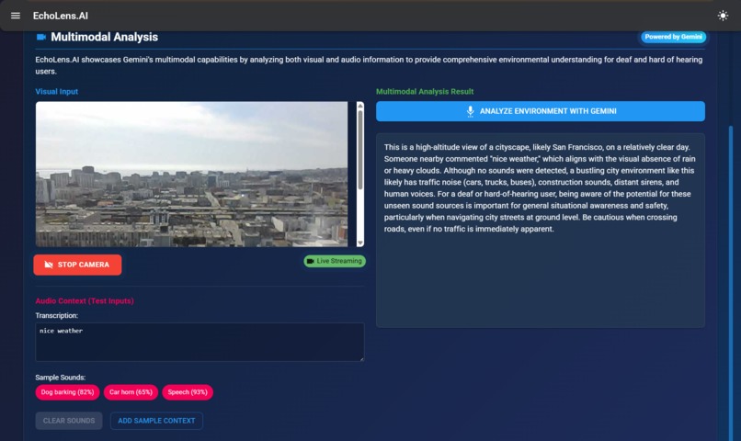Select the Dog barking (82%) chip
741x441 pixels.
68,392
